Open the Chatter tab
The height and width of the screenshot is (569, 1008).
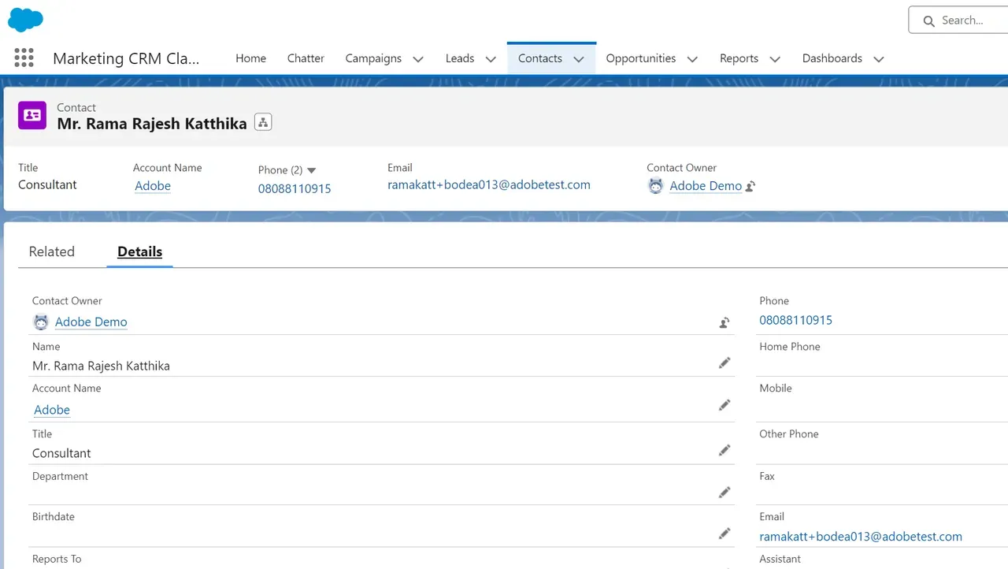(306, 58)
